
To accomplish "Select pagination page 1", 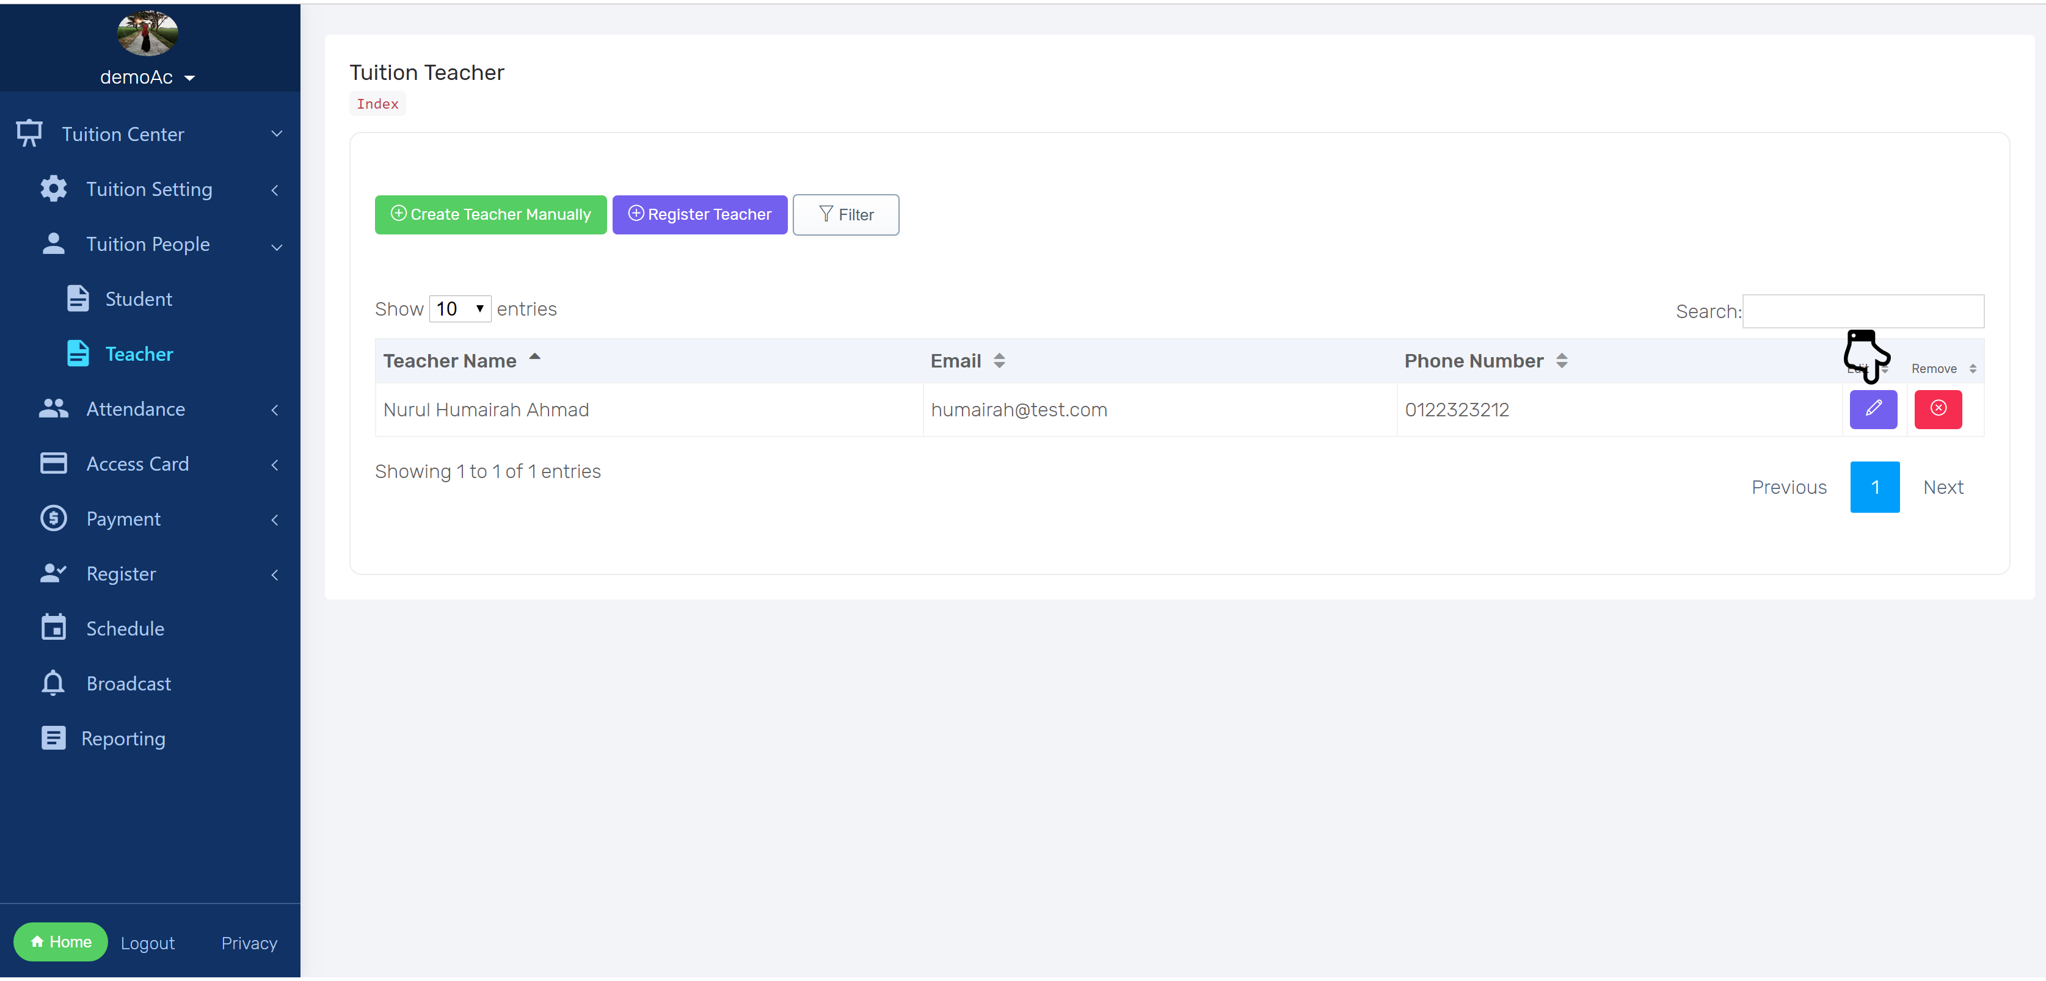I will [1875, 487].
